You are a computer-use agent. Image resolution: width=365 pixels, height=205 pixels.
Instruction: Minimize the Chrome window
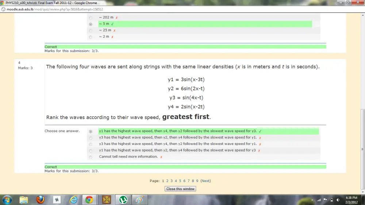pyautogui.click(x=341, y=2)
